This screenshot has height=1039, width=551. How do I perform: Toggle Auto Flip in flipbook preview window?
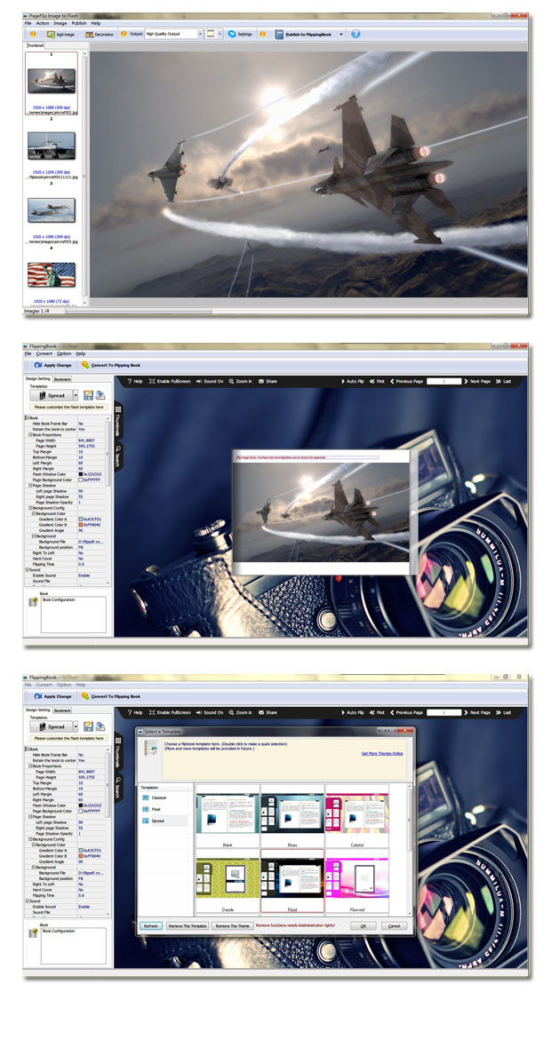click(x=352, y=381)
